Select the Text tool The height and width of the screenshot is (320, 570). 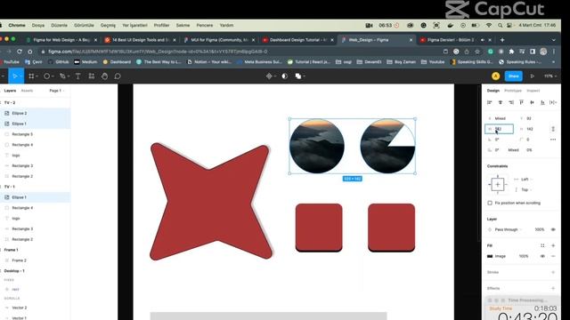pos(77,76)
